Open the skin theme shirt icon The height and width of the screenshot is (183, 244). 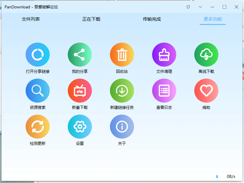(x=188, y=7)
